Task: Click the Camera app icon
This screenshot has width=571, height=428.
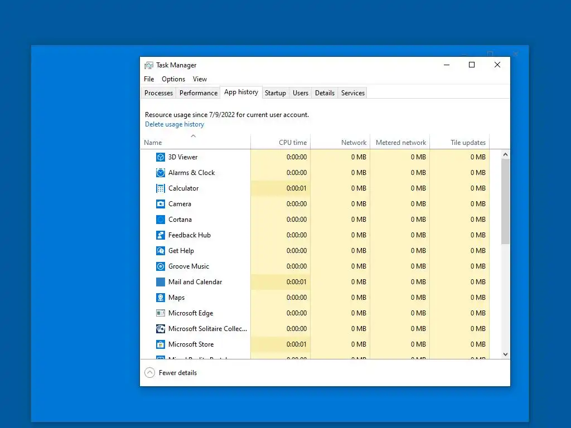Action: [x=160, y=204]
